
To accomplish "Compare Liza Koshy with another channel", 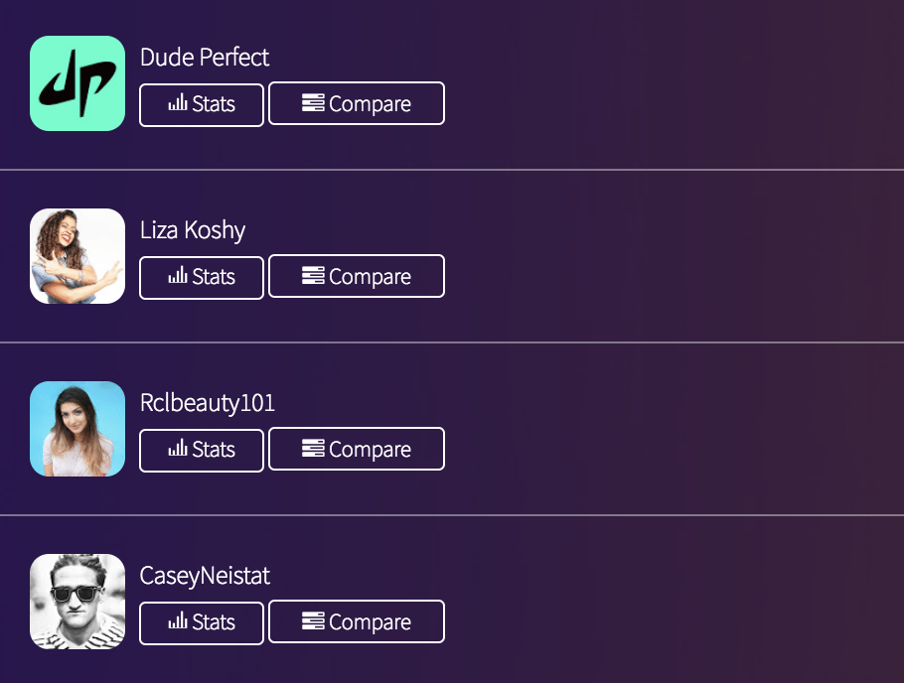I will click(356, 277).
